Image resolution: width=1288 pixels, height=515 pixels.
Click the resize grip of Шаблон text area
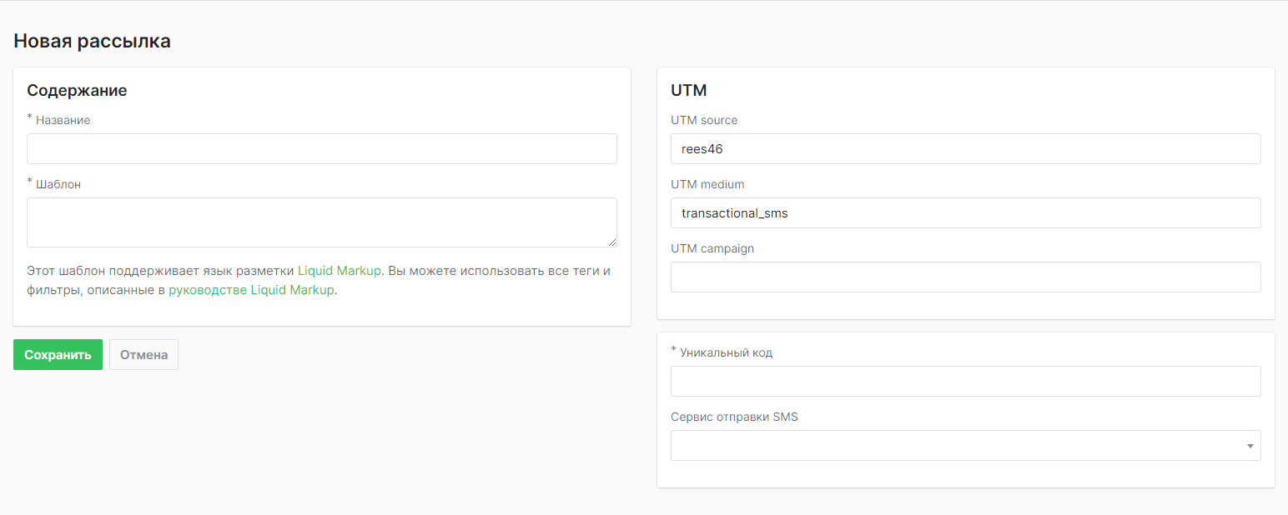[x=612, y=242]
